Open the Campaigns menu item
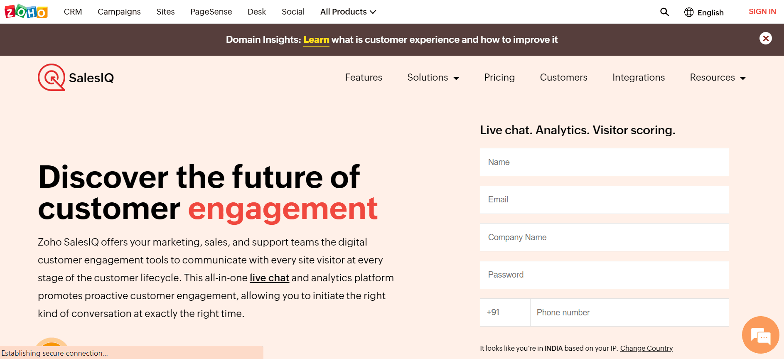Image resolution: width=784 pixels, height=359 pixels. coord(119,12)
